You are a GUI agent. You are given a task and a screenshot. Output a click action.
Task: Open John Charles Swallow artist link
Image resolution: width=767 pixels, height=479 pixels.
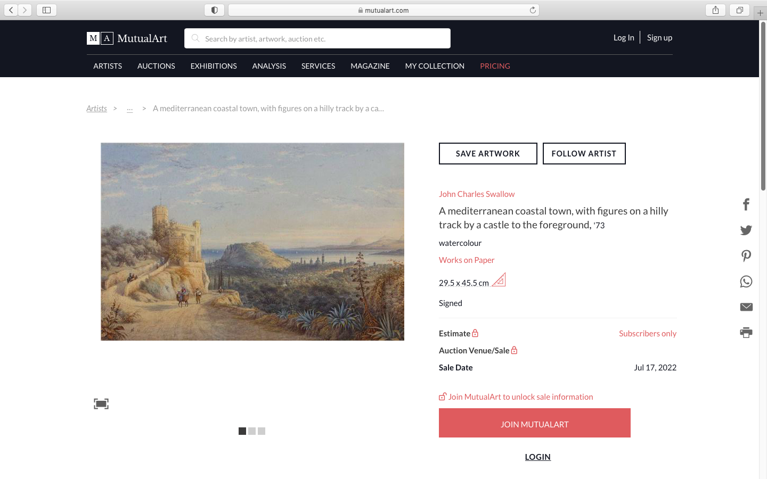477,194
